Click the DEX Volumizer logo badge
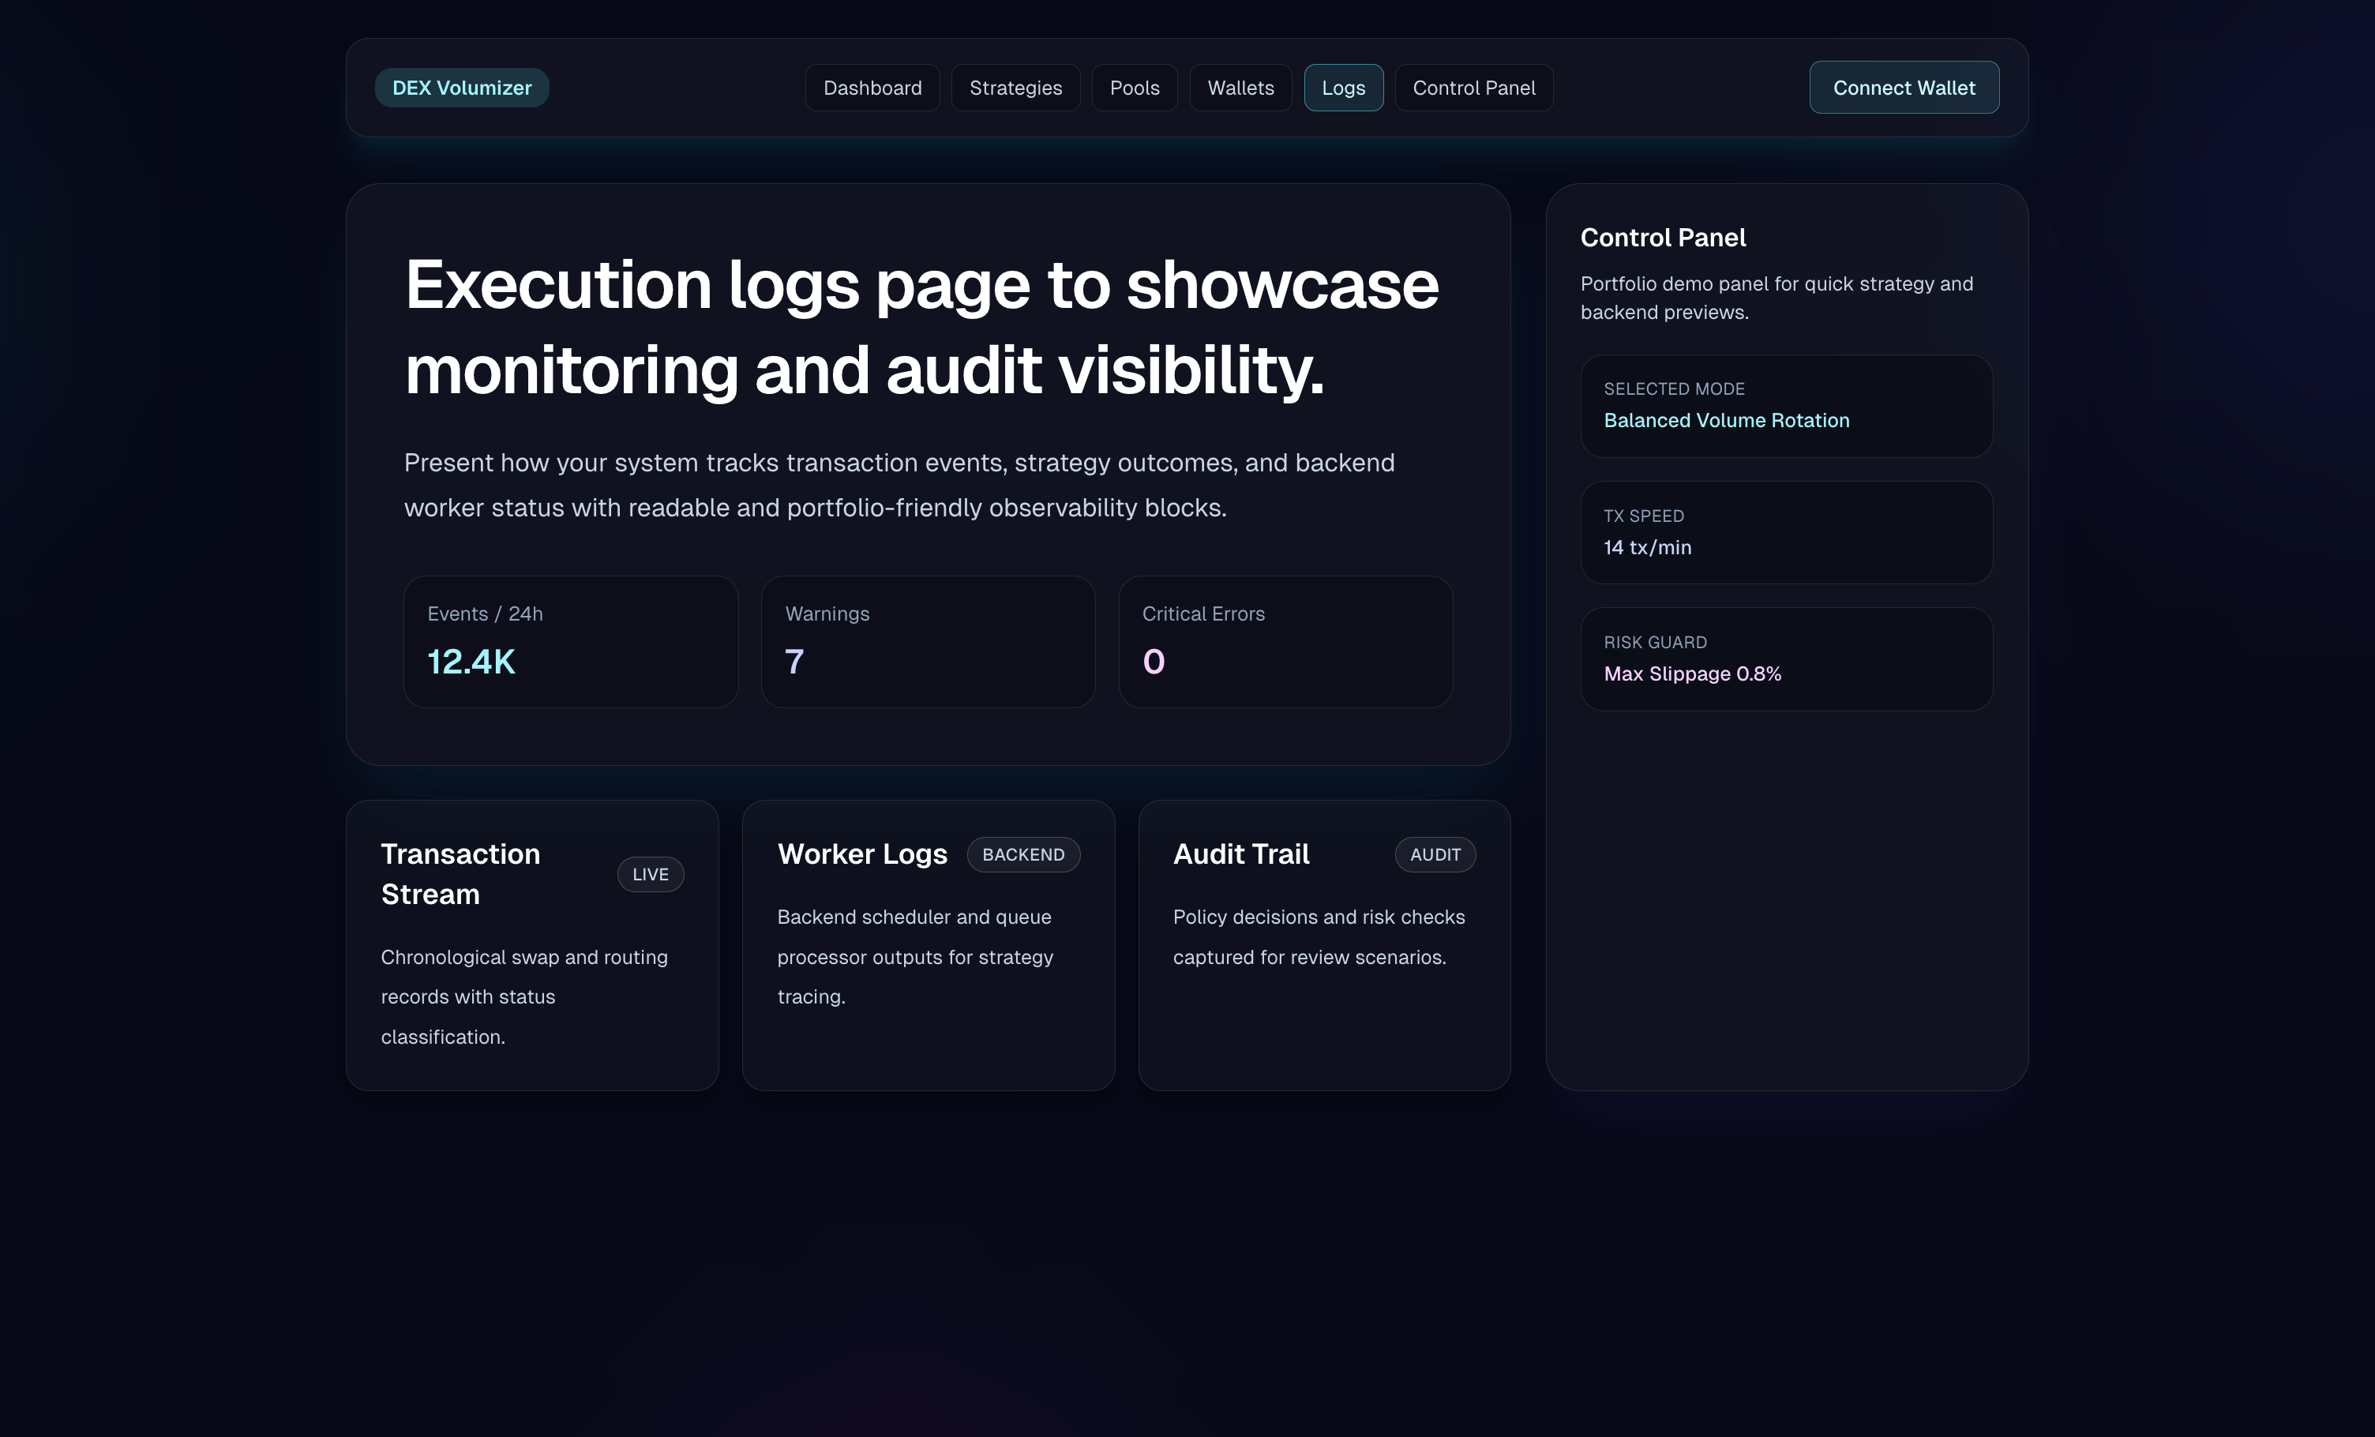This screenshot has width=2375, height=1437. (x=462, y=88)
